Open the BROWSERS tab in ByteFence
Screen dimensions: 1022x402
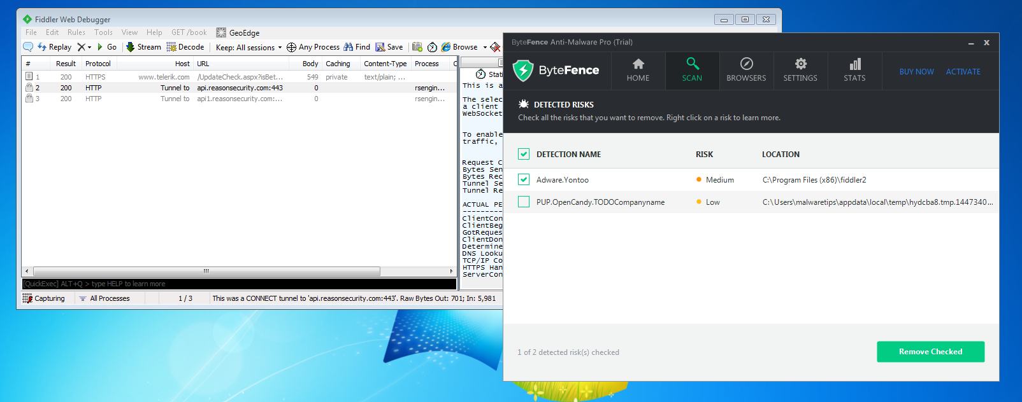(x=746, y=70)
